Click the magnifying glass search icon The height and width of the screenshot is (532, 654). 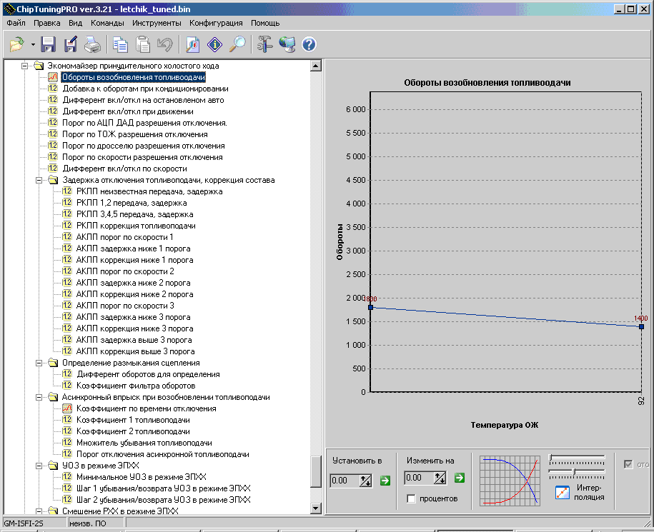click(x=238, y=45)
